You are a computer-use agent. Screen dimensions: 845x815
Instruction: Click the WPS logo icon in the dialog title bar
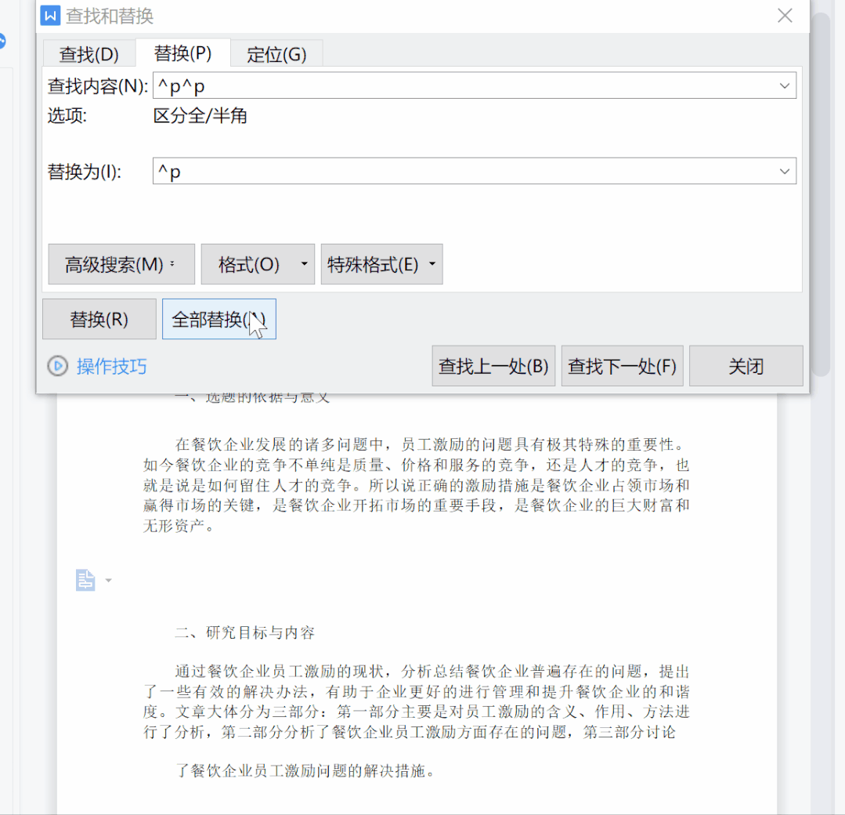(51, 16)
